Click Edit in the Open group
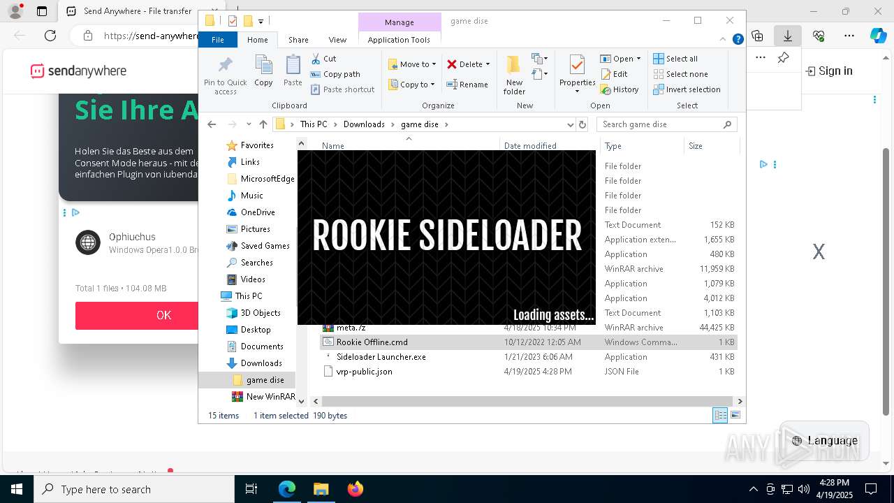894x503 pixels. tap(613, 74)
